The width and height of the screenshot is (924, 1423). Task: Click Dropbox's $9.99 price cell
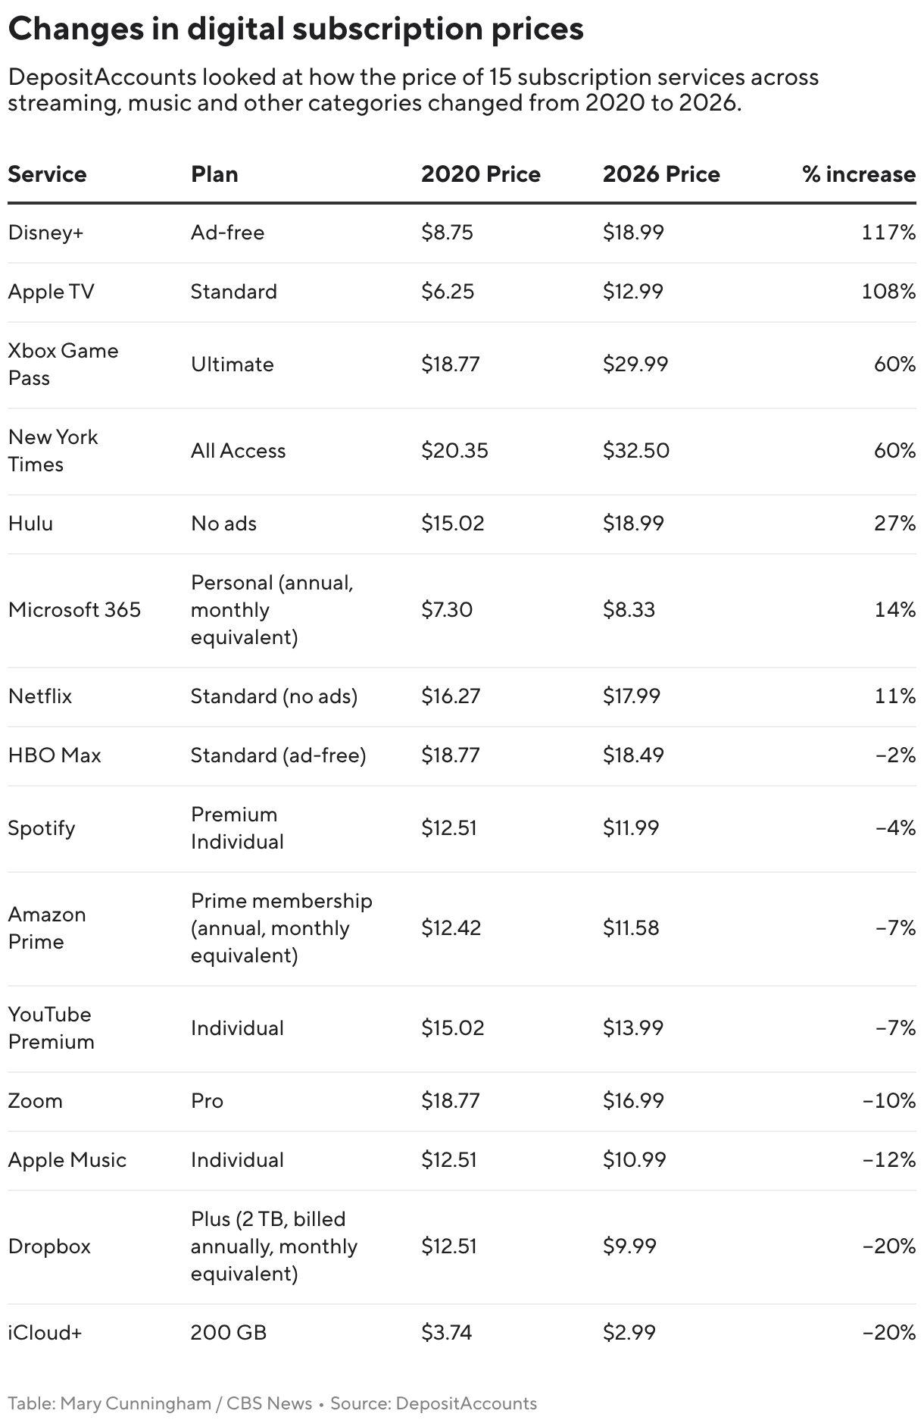tap(629, 1246)
